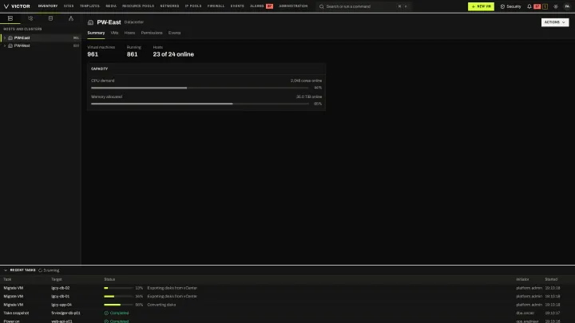Open the Alarms menu
575x323 pixels.
click(257, 6)
